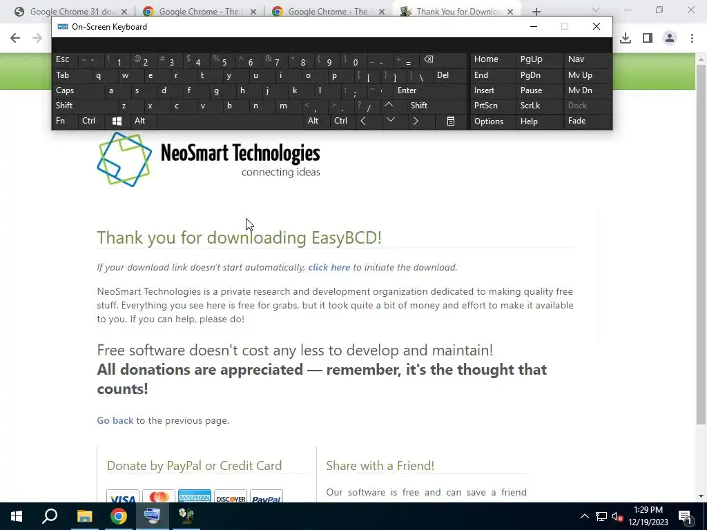Viewport: 707px width, 530px height.
Task: Click the 'click here' download link
Action: point(329,267)
